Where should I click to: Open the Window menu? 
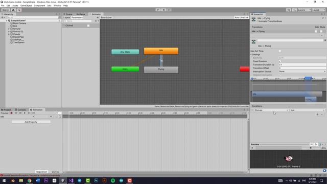[57, 6]
